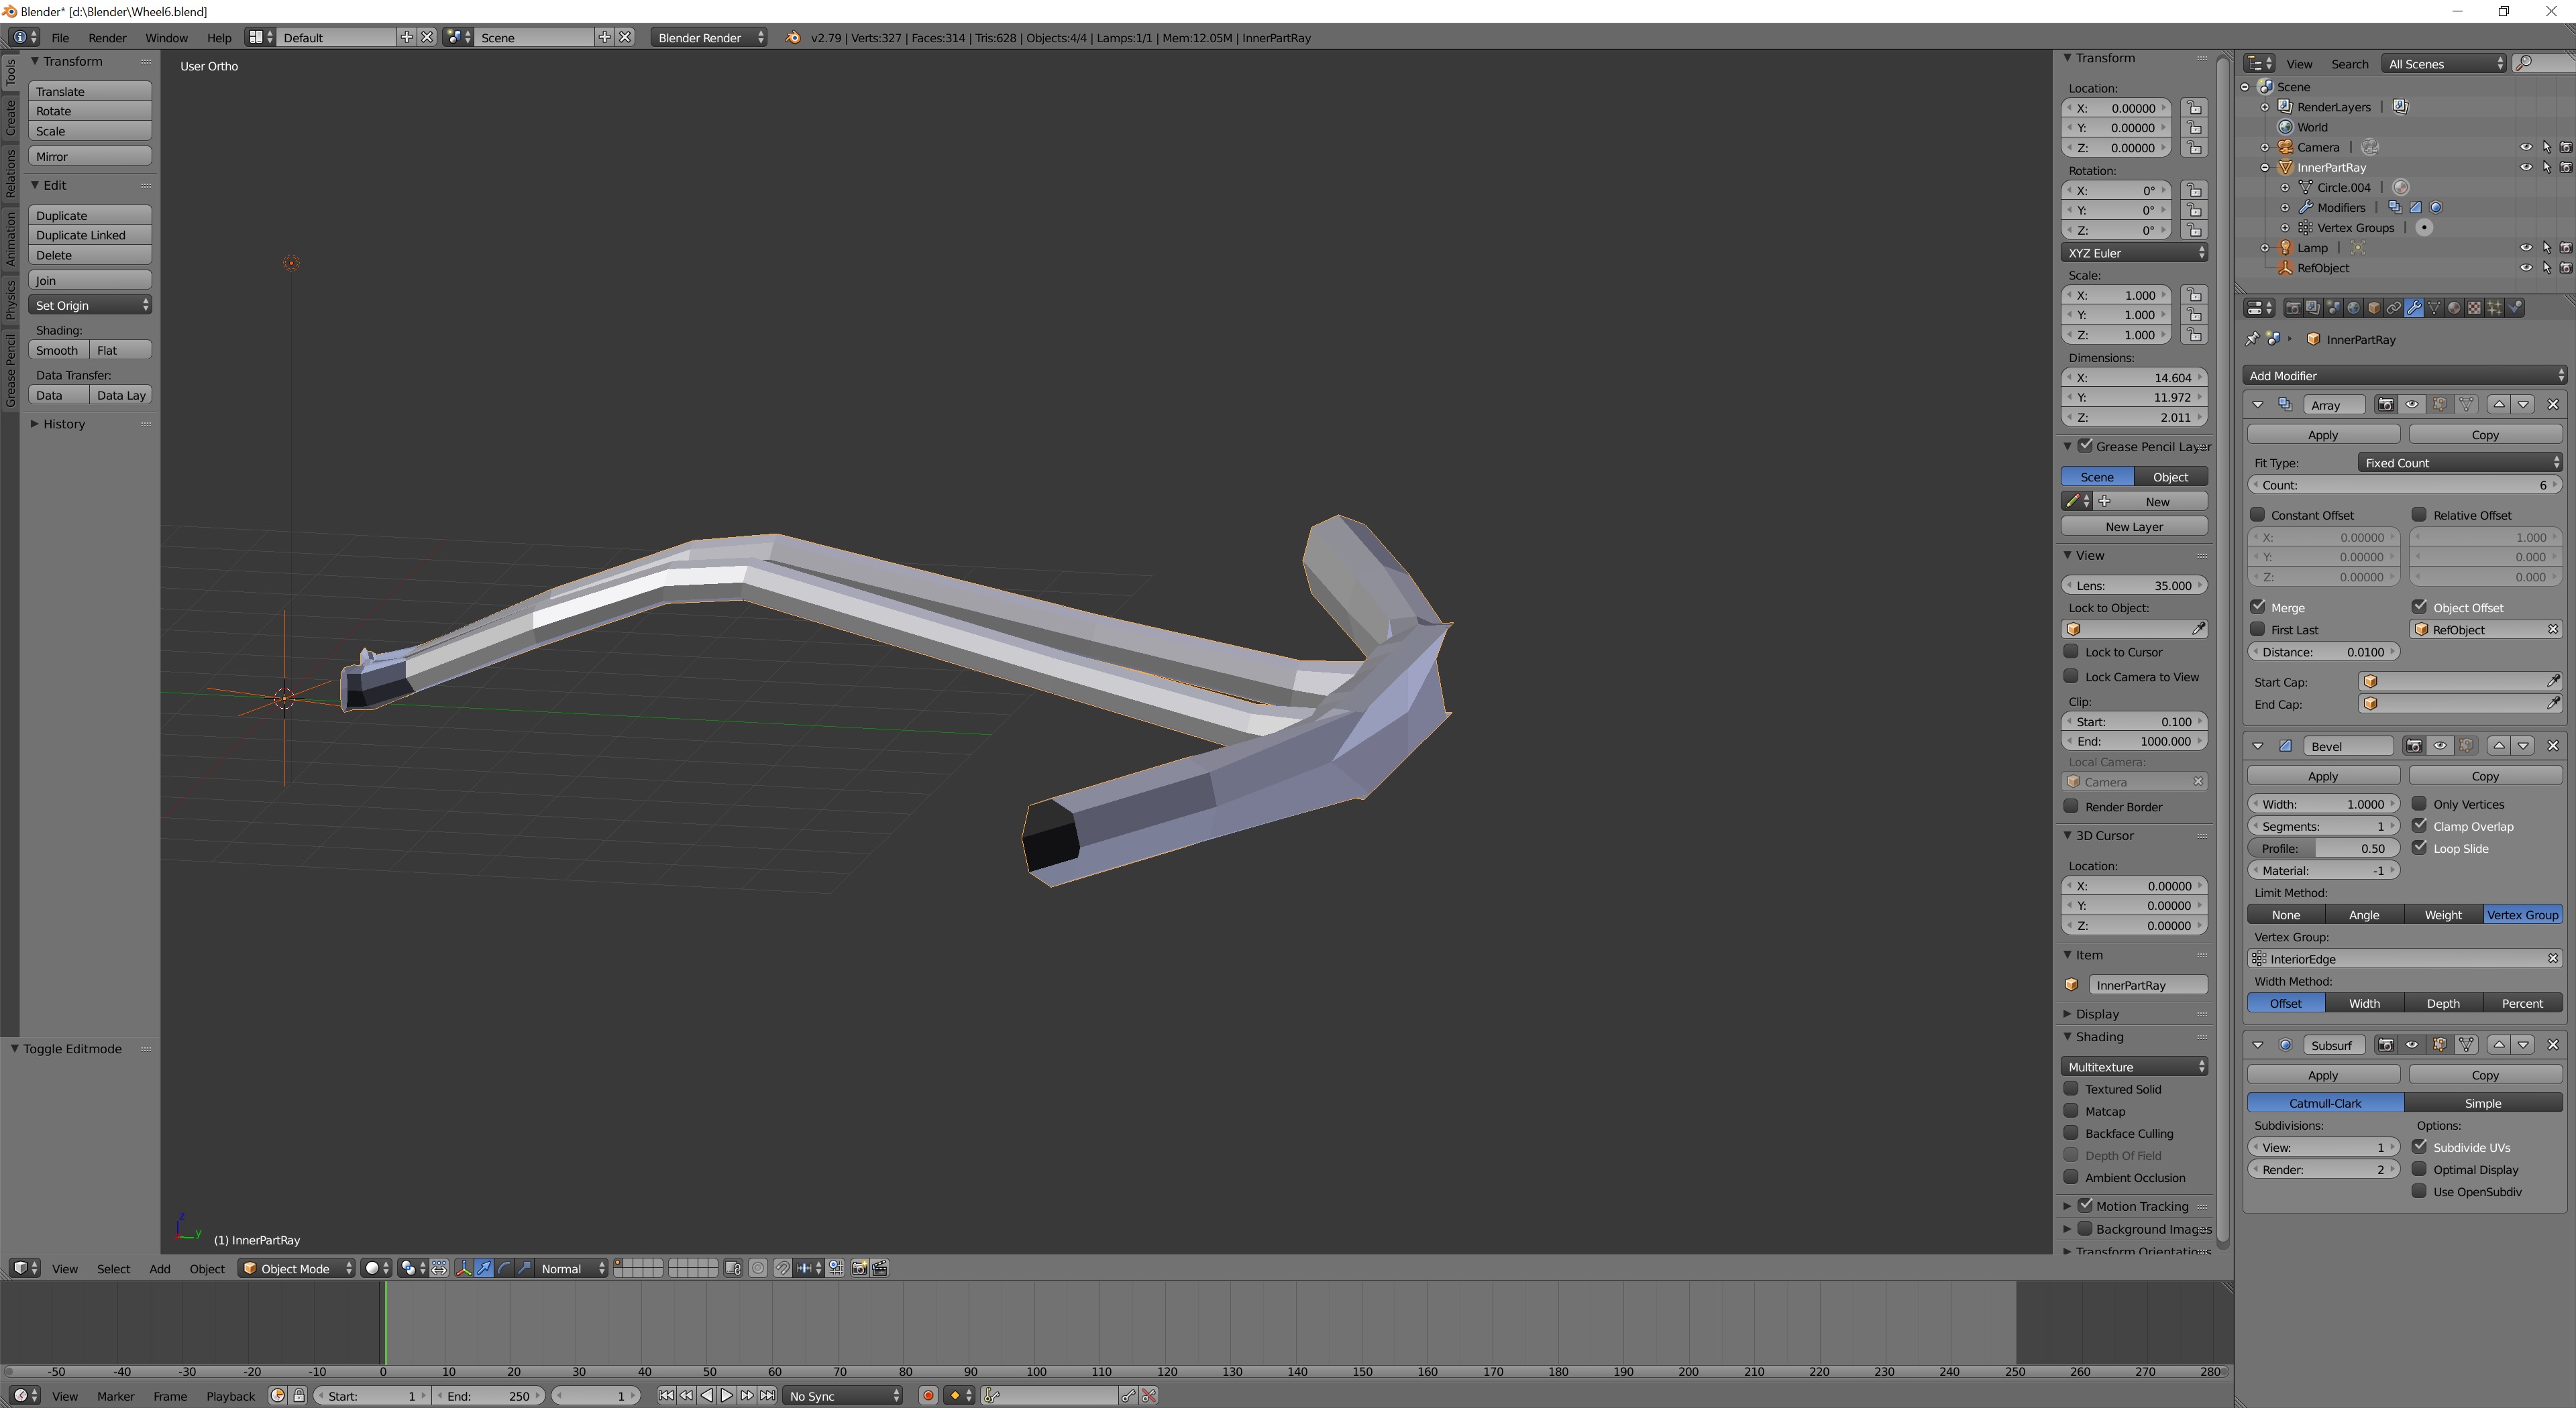
Task: Open the Object Mode selector
Action: point(297,1268)
